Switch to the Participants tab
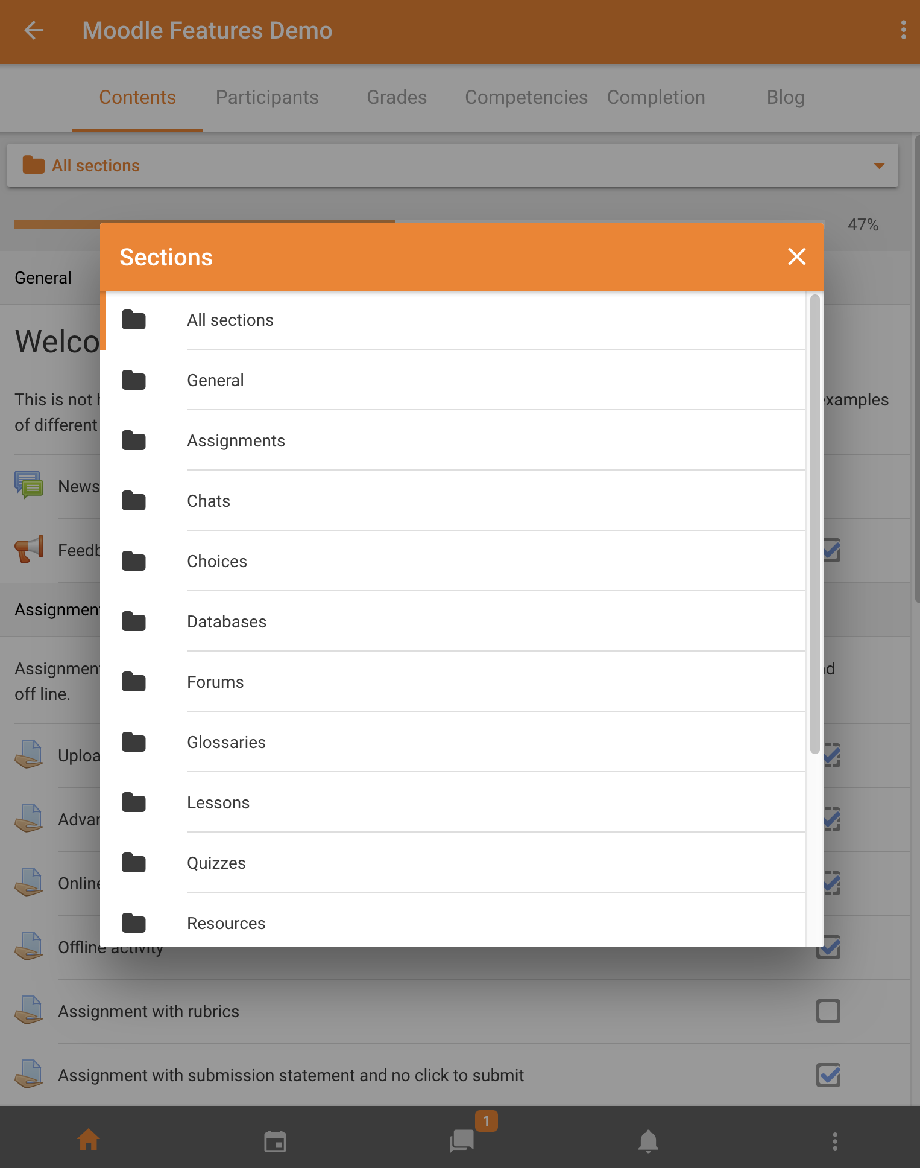This screenshot has height=1168, width=920. [267, 97]
